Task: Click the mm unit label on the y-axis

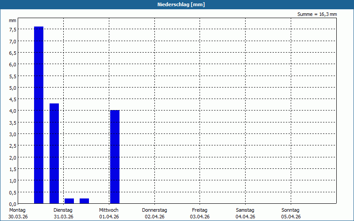Action: pyautogui.click(x=13, y=20)
